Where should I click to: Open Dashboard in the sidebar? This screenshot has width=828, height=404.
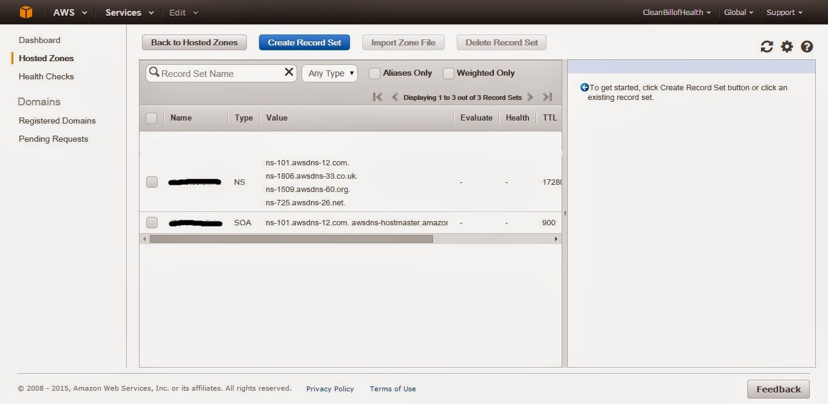(39, 40)
